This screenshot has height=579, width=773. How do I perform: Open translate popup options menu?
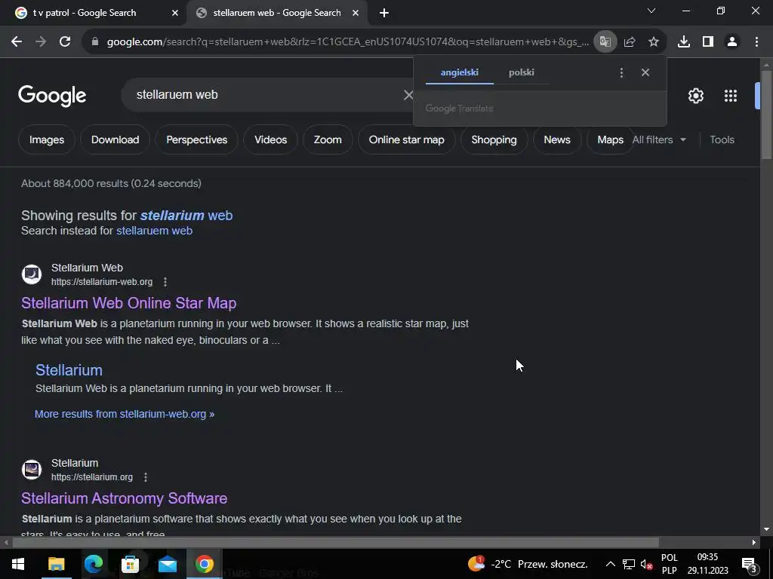tap(621, 73)
